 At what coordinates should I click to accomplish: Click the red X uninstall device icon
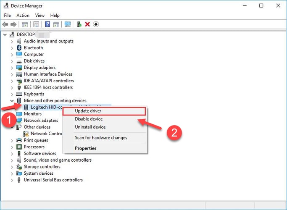[87, 24]
